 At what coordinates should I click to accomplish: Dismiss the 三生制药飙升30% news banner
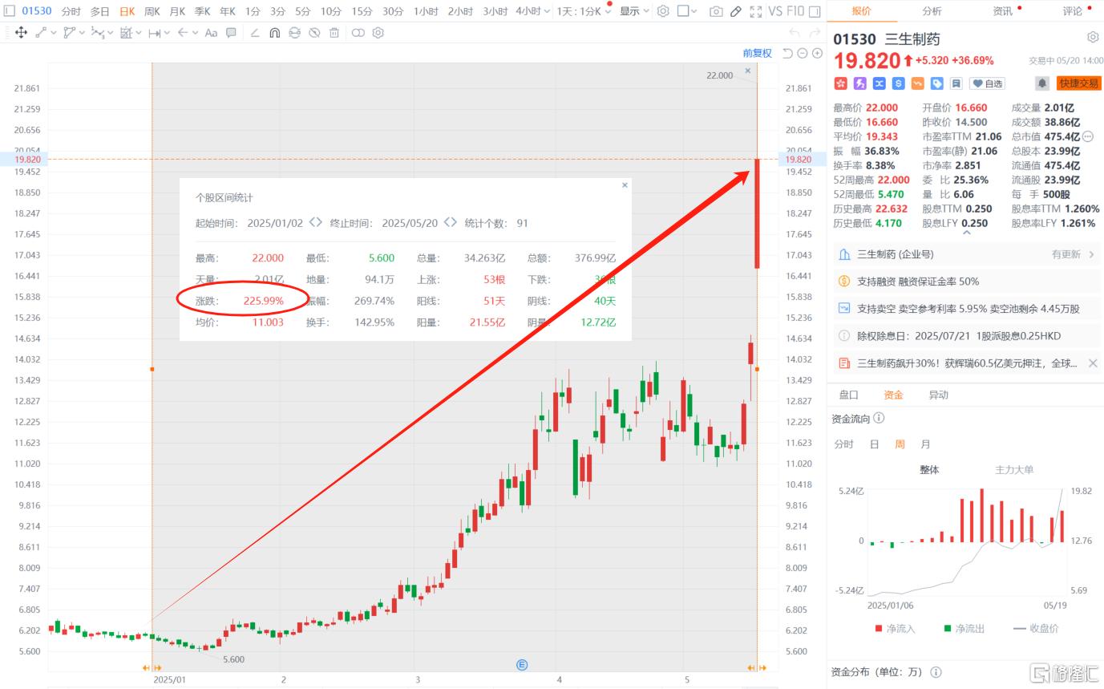coord(1093,363)
